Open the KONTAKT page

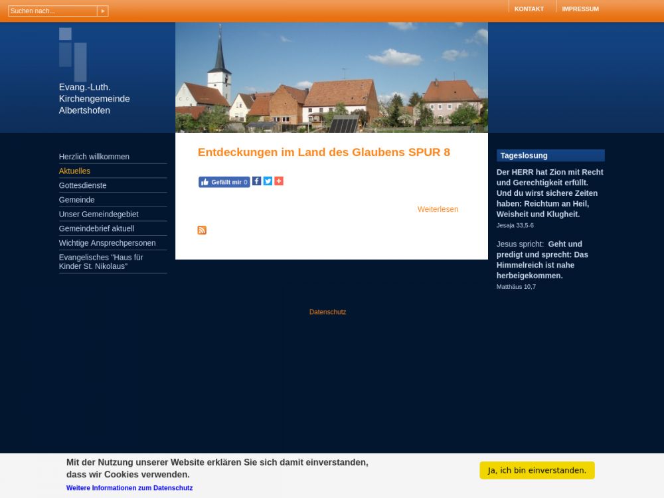point(529,9)
